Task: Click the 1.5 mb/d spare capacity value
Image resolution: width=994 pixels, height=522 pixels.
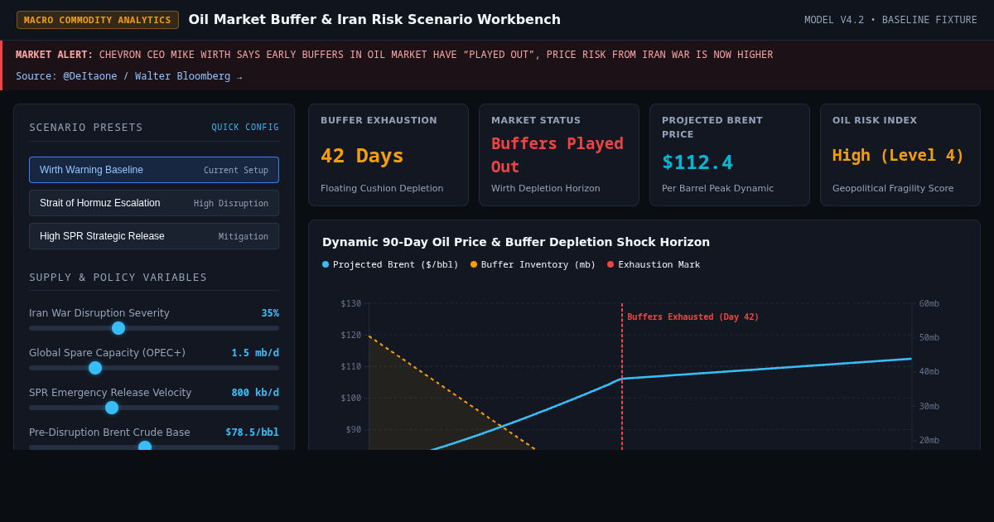Action: tap(255, 353)
